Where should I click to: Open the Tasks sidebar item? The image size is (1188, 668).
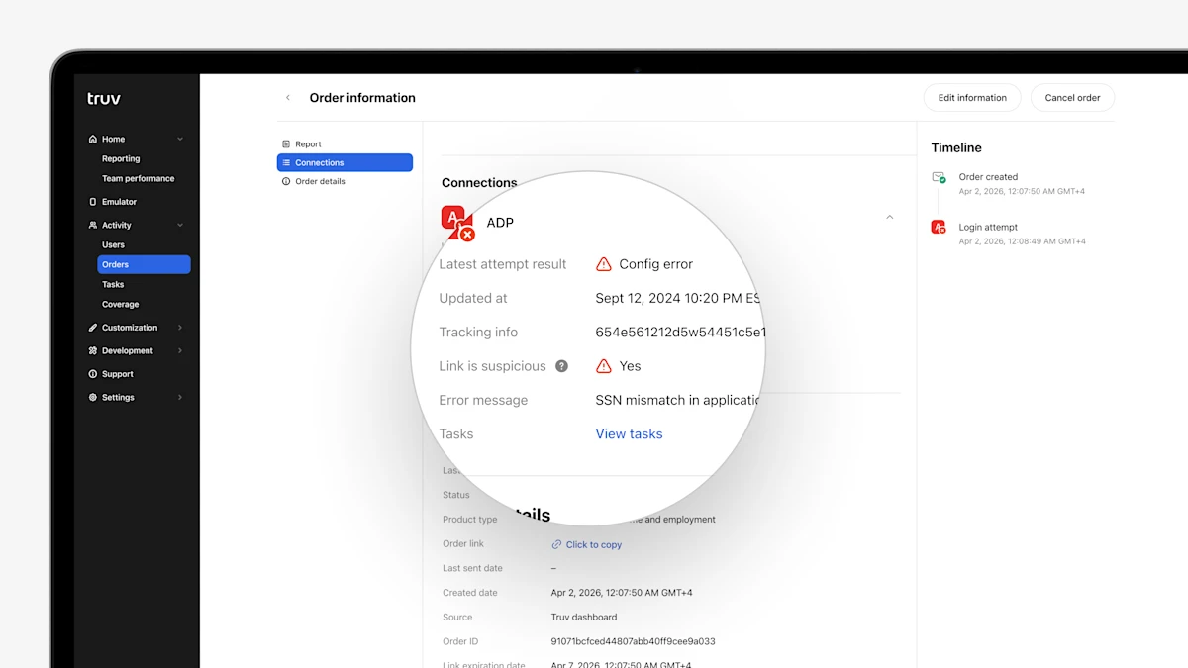(x=113, y=285)
